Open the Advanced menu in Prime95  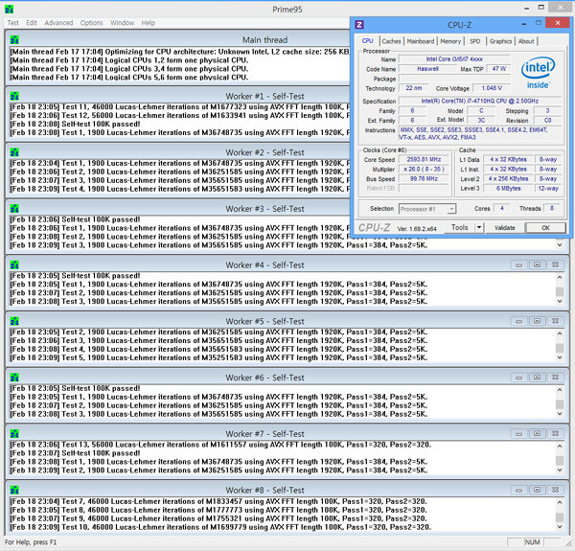coord(58,23)
